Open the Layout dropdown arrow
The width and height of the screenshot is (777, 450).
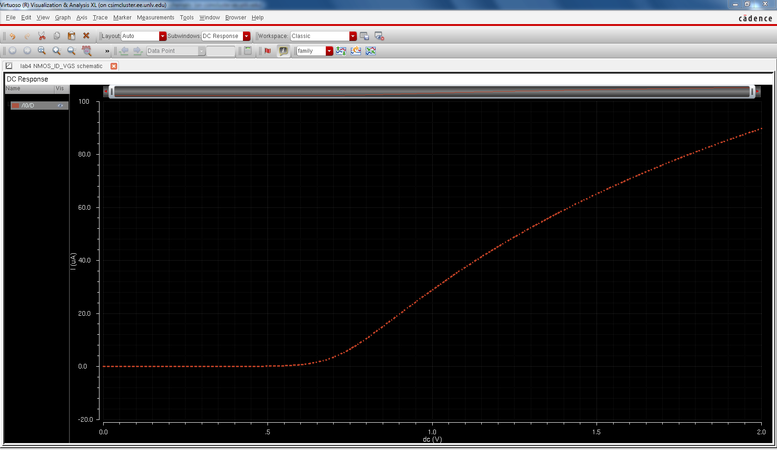162,36
